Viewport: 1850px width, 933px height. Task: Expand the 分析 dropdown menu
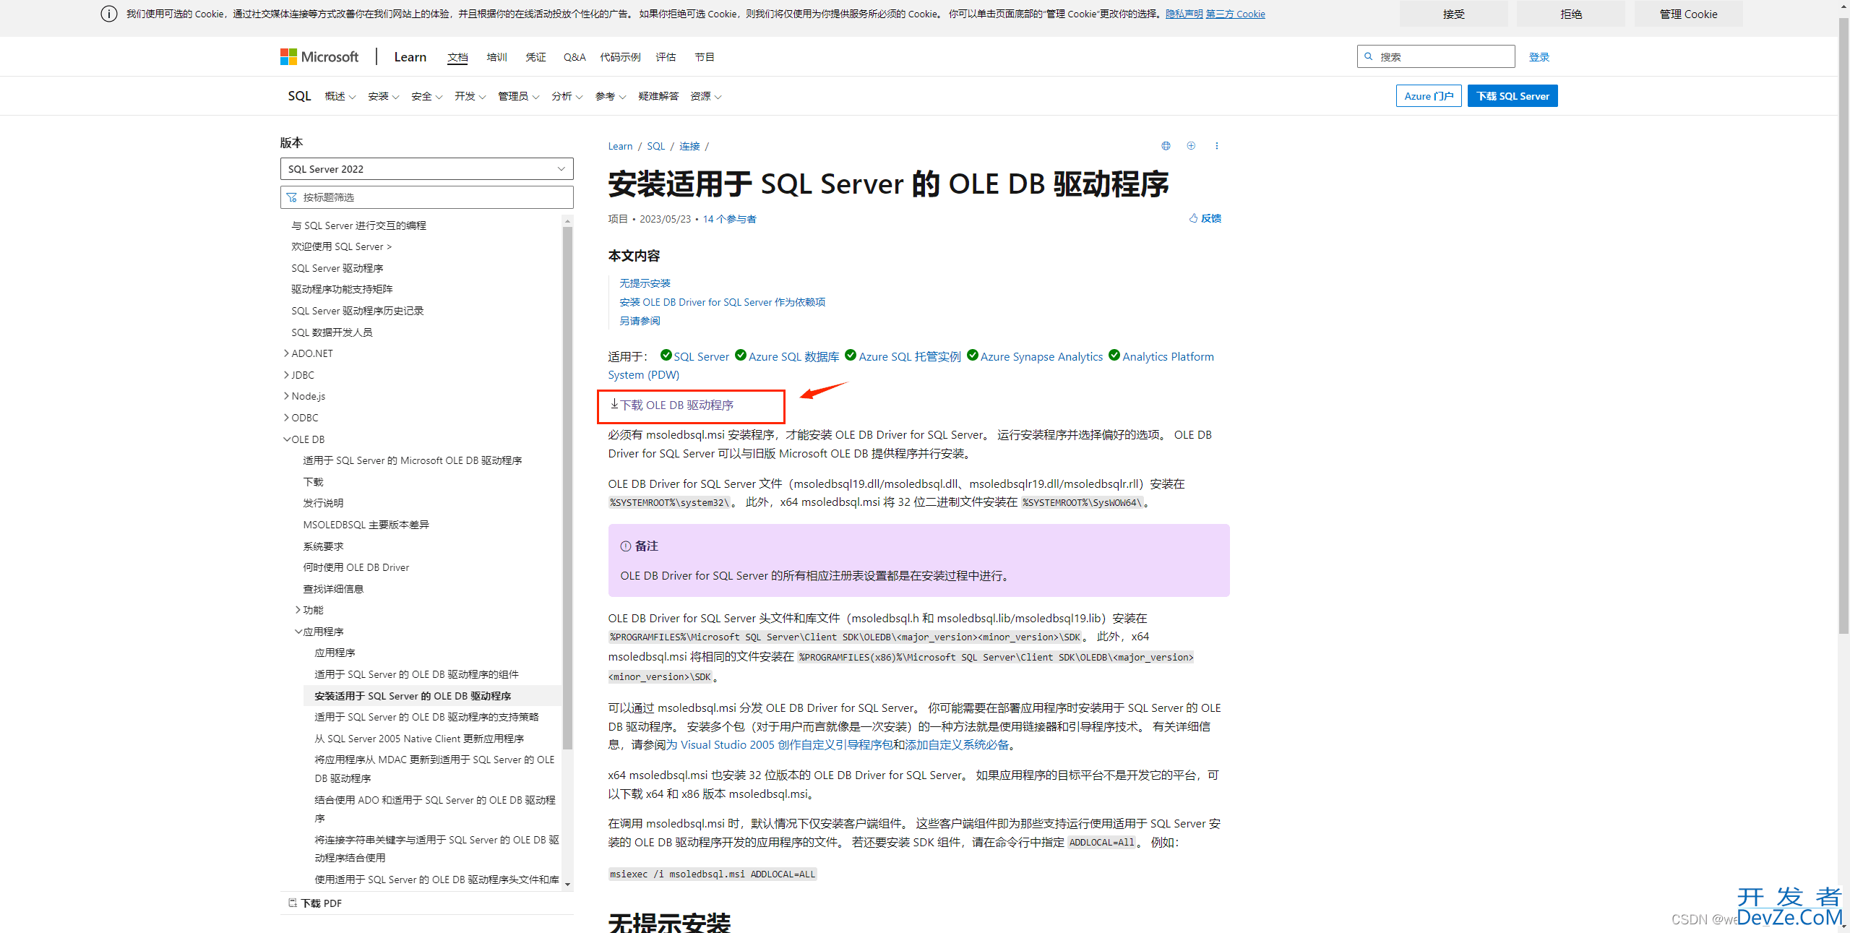point(567,96)
